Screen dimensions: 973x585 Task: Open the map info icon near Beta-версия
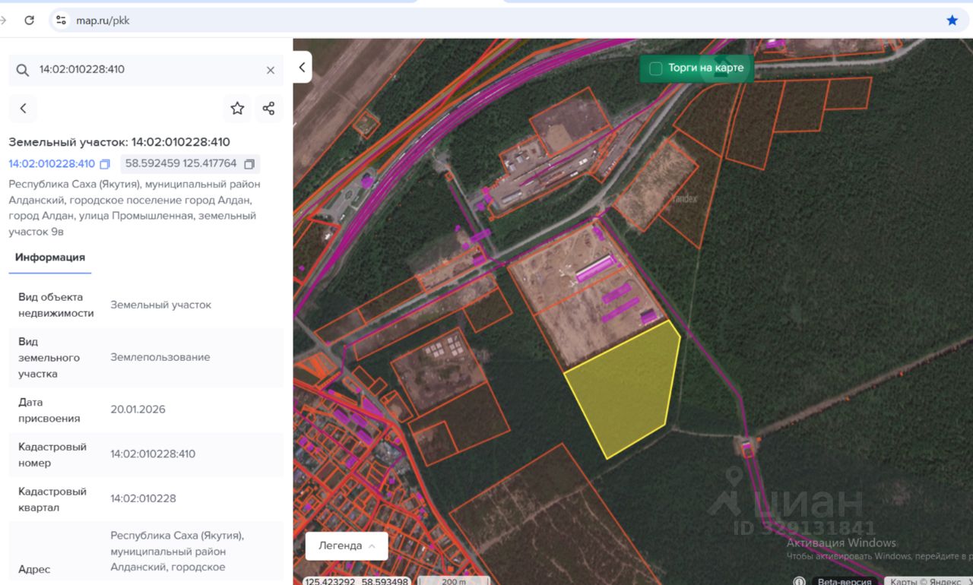click(x=799, y=581)
